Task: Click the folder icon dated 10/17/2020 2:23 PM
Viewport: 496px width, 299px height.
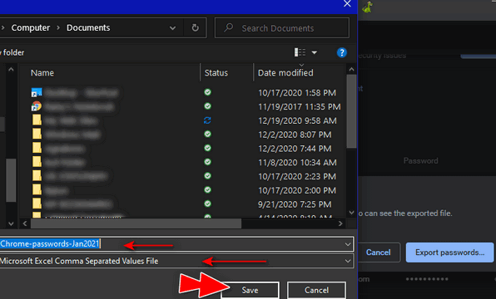Action: 37,176
